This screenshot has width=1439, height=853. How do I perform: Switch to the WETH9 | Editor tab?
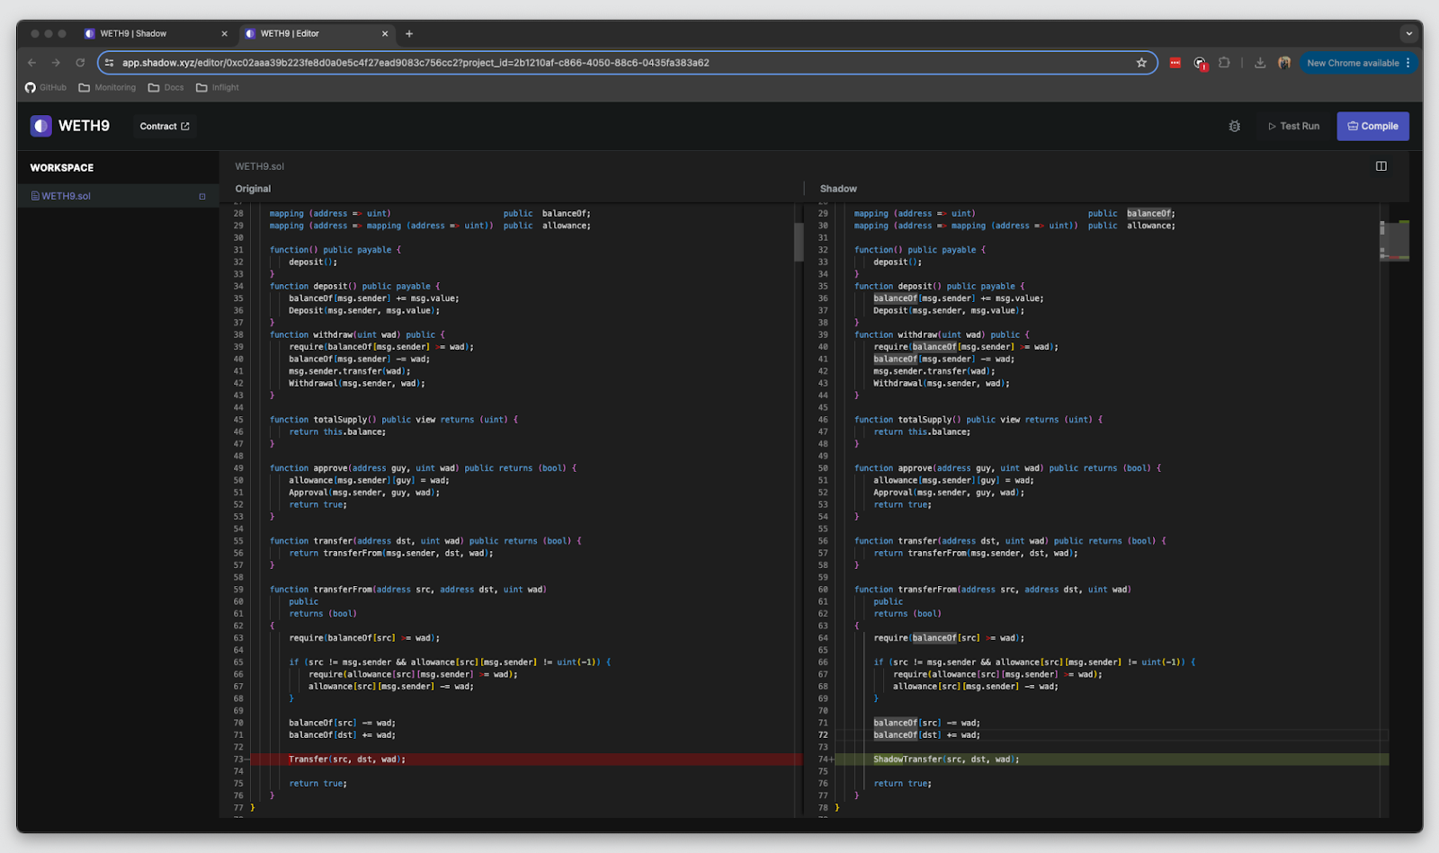pyautogui.click(x=290, y=33)
